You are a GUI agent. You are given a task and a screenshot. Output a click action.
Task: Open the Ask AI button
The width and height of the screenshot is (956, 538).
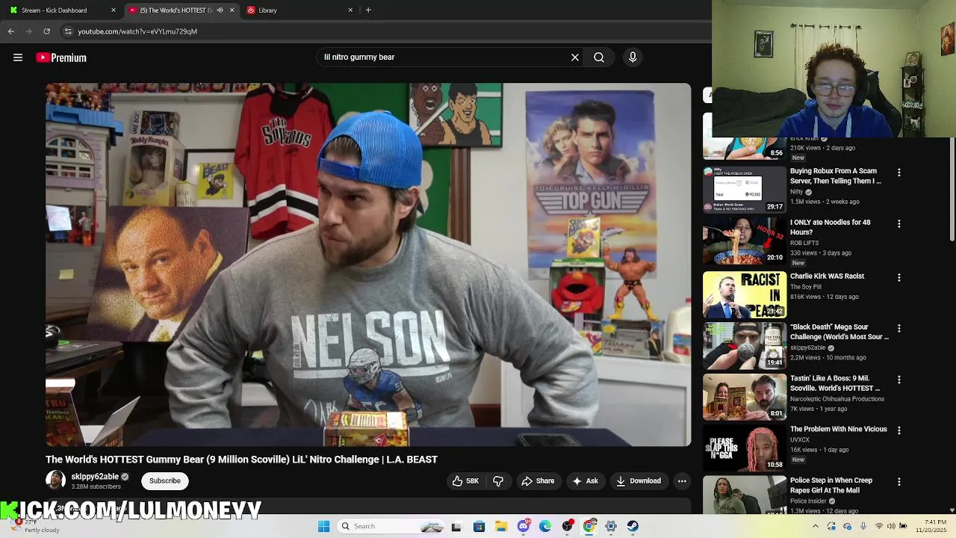[586, 481]
